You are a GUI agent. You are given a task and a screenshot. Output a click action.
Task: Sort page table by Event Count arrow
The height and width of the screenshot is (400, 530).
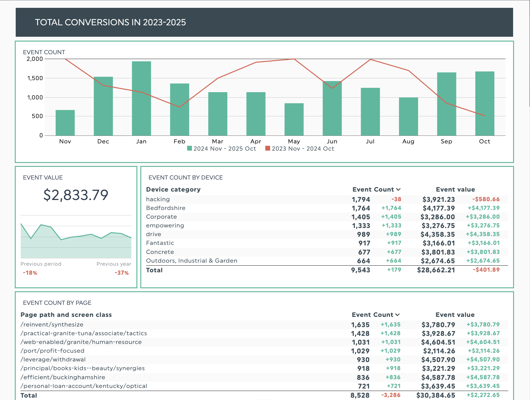coord(397,315)
